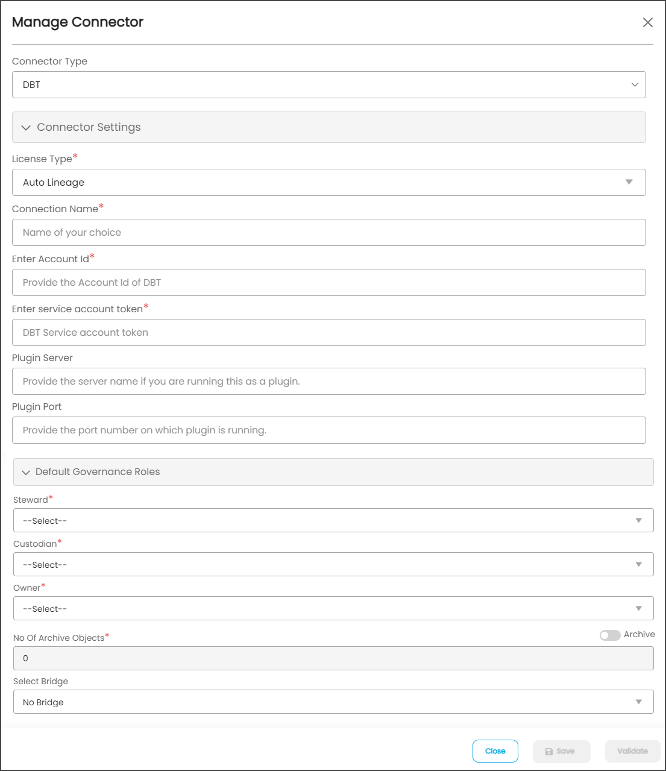The height and width of the screenshot is (771, 666).
Task: Open the Connector Type dropdown
Action: point(328,85)
